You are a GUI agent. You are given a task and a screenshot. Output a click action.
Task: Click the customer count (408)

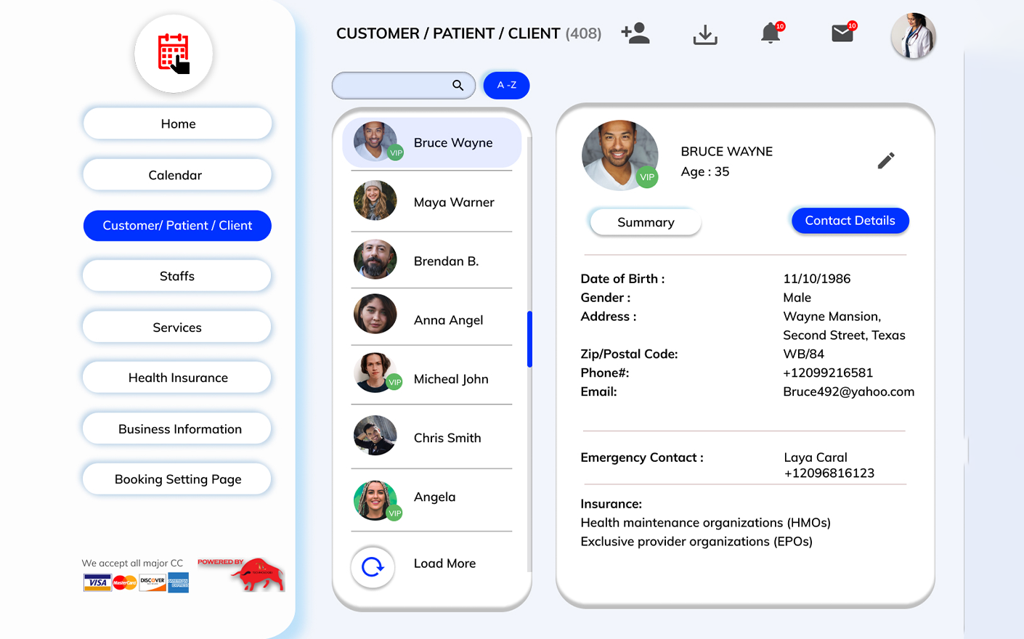coord(583,33)
